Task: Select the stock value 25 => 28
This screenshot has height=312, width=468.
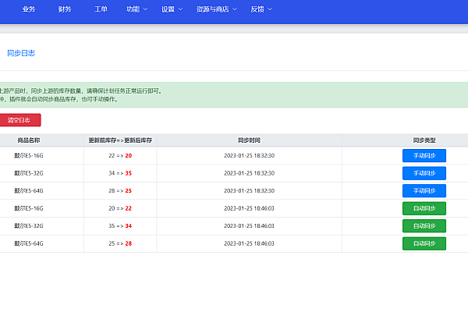Action: coord(120,243)
